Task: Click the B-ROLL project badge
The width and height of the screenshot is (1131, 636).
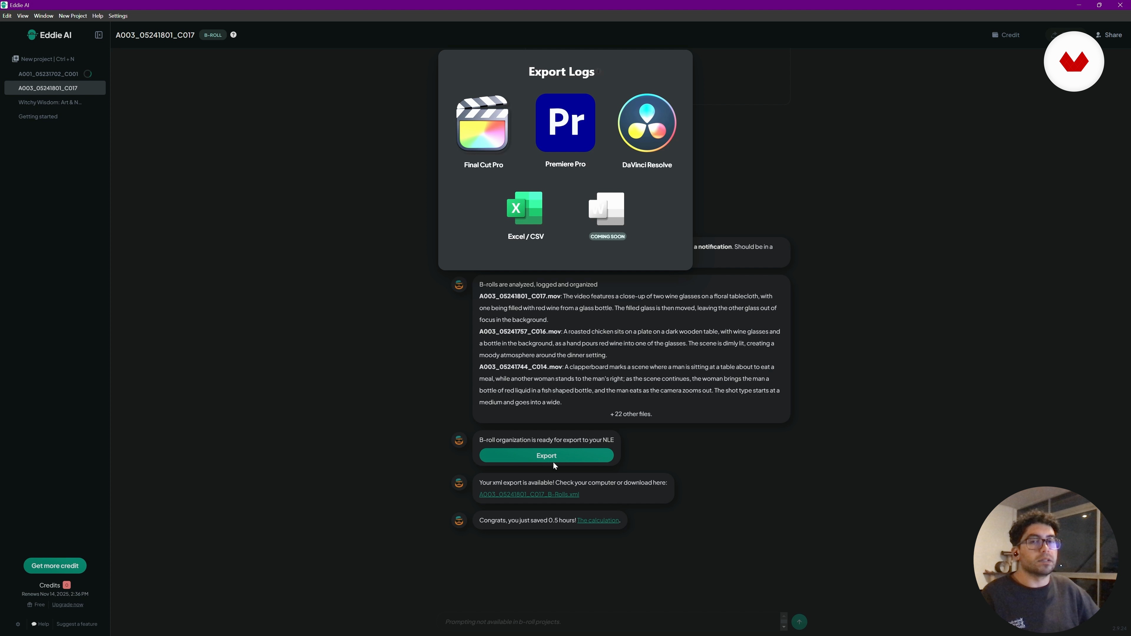Action: coord(213,35)
